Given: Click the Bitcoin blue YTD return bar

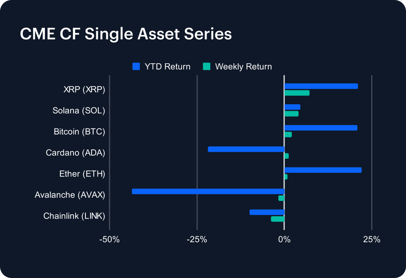Looking at the screenshot, I should [x=321, y=128].
